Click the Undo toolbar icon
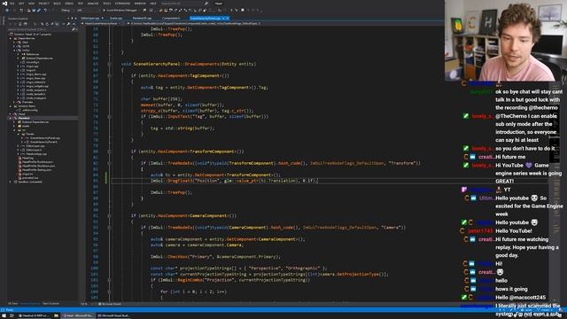Viewport: 567px width, 319px height. tap(45, 10)
